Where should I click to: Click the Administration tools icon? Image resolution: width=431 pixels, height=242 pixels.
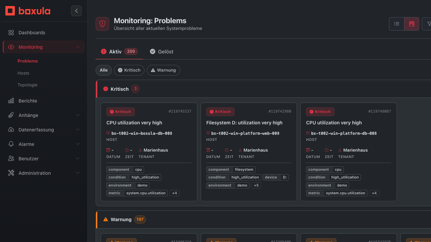coord(11,173)
